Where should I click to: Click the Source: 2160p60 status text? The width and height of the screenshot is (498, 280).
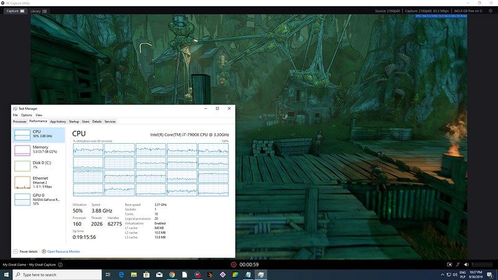point(387,11)
